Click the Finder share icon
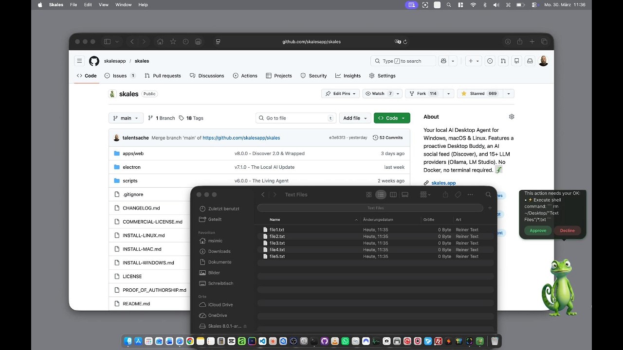Image resolution: width=623 pixels, height=350 pixels. (x=445, y=194)
